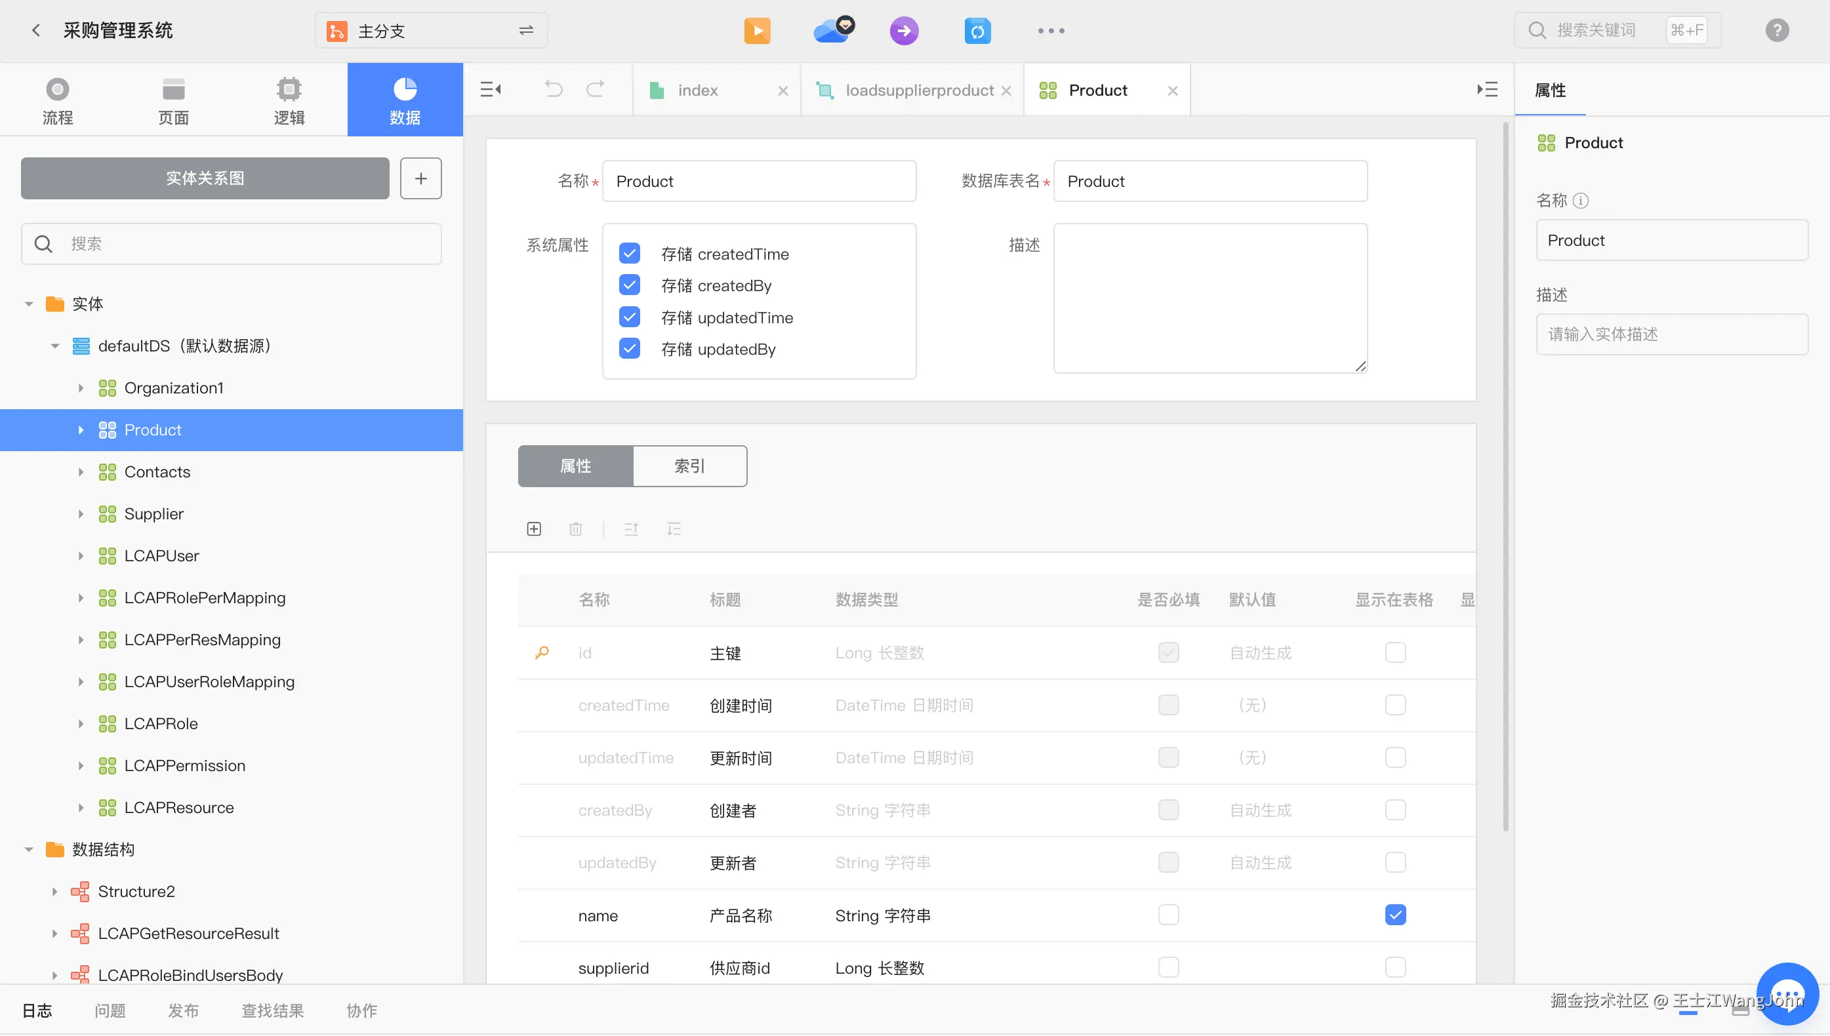Click the 实体关系图 button
The height and width of the screenshot is (1036, 1830).
(205, 178)
